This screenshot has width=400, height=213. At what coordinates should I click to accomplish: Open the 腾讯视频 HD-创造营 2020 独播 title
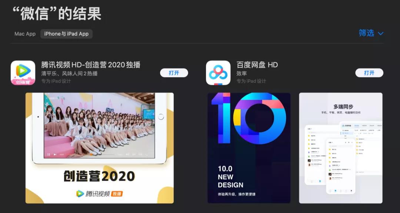(x=91, y=65)
